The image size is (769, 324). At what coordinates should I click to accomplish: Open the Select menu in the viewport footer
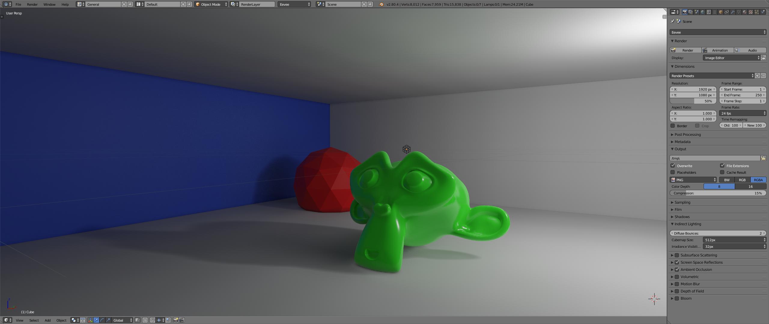[34, 320]
